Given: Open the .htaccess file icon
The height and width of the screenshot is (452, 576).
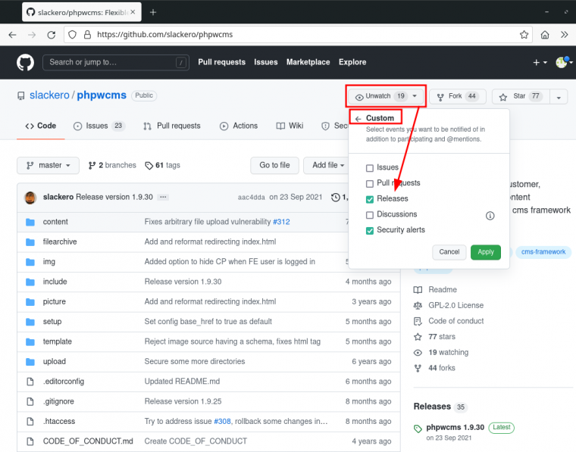Looking at the screenshot, I should click(30, 422).
